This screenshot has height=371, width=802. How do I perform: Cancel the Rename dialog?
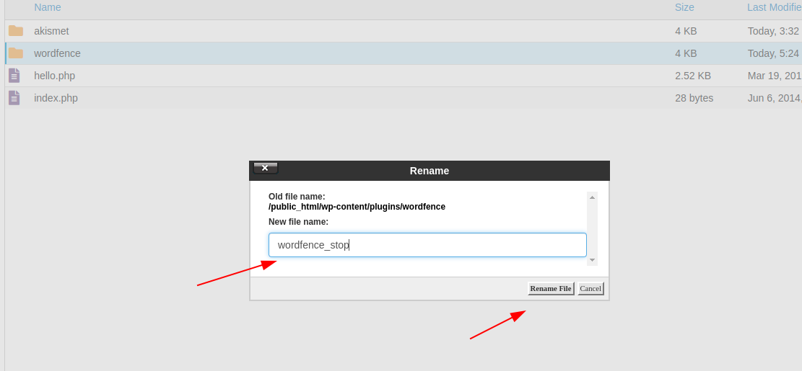[x=590, y=288]
